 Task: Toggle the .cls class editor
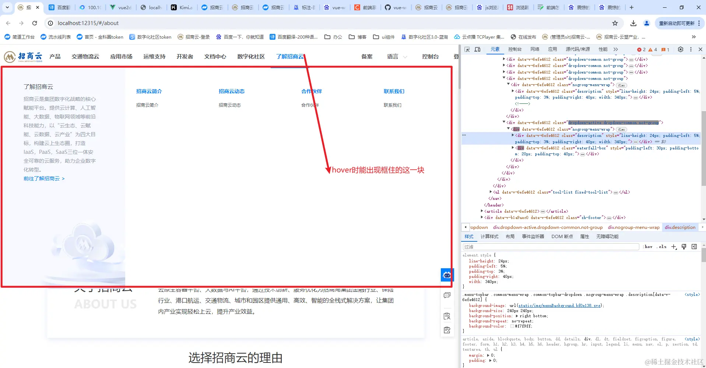tap(662, 247)
